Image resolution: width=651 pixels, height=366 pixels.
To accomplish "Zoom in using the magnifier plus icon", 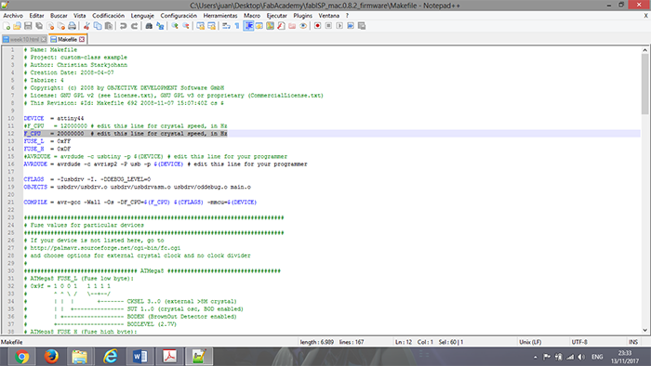I will pyautogui.click(x=175, y=26).
